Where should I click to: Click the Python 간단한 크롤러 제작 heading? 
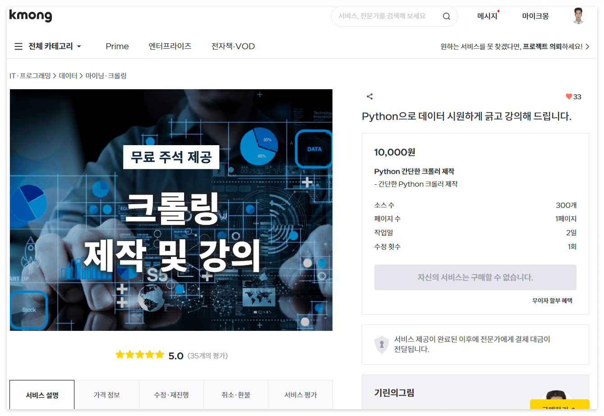tap(414, 171)
